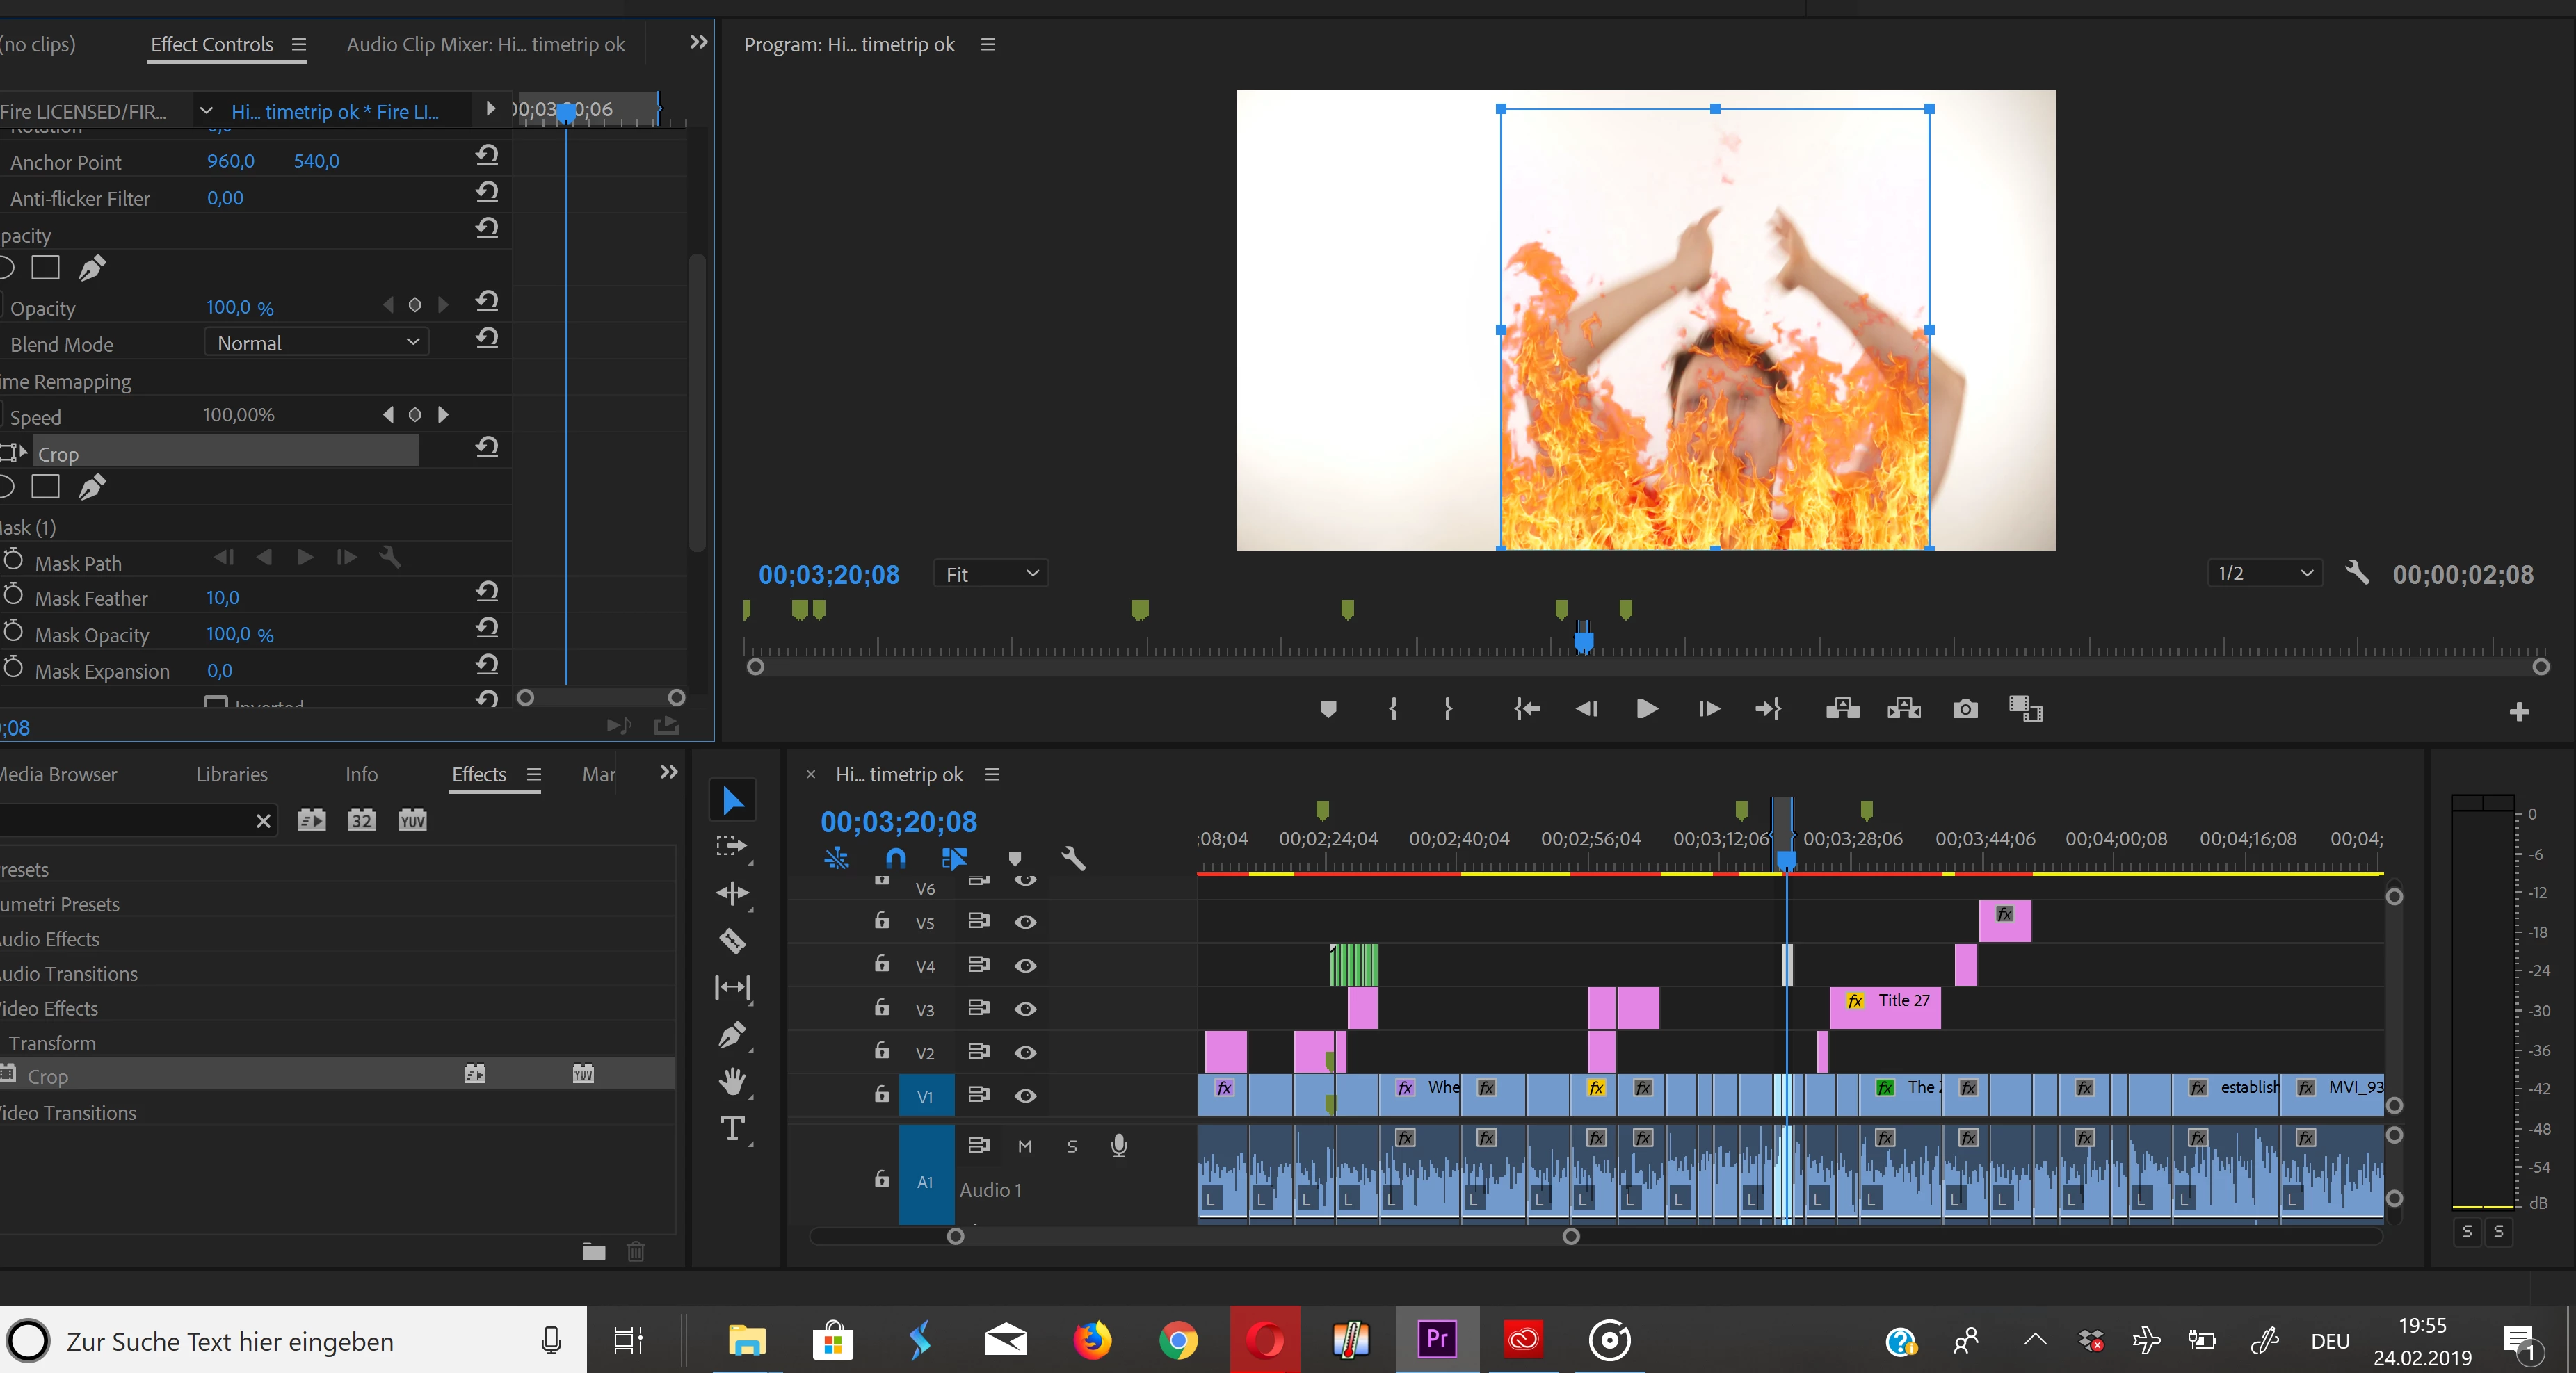Mute the Audio 1 track with the M button

point(1024,1146)
